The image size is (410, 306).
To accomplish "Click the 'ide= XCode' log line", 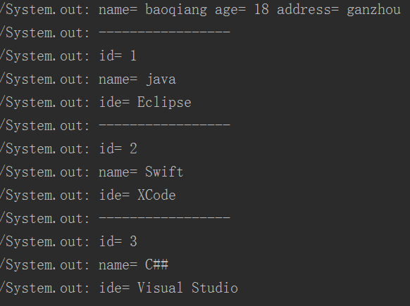I will tap(88, 196).
